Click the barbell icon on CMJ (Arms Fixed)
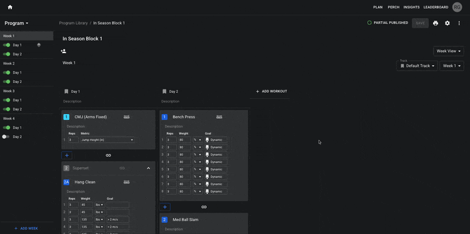This screenshot has height=234, width=470. coord(126,117)
